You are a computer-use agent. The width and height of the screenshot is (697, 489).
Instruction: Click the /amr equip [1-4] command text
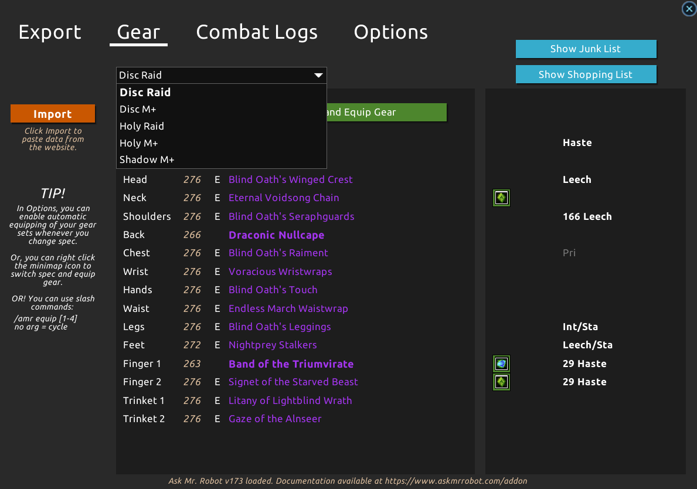(45, 319)
